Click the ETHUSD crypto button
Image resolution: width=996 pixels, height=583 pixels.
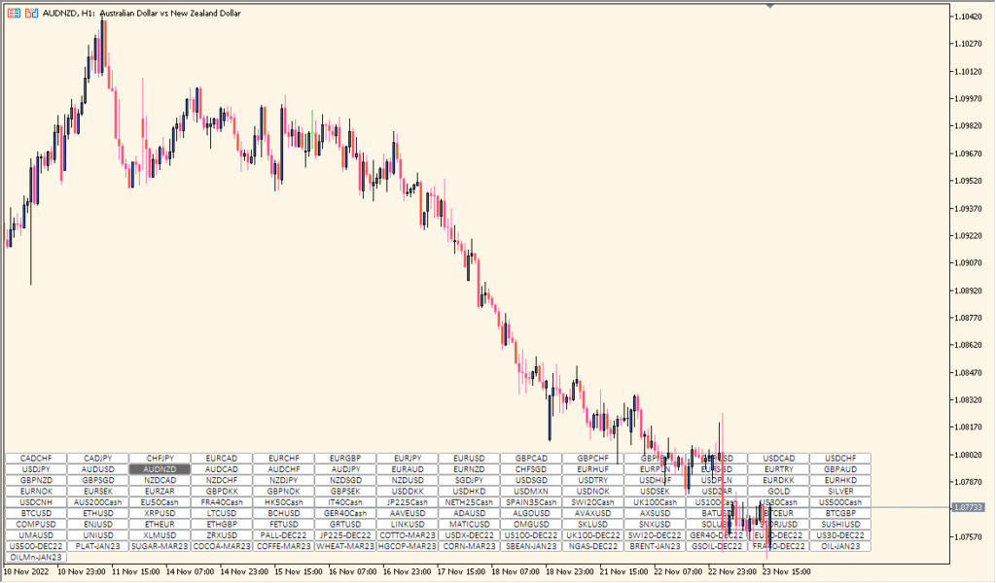[x=98, y=513]
